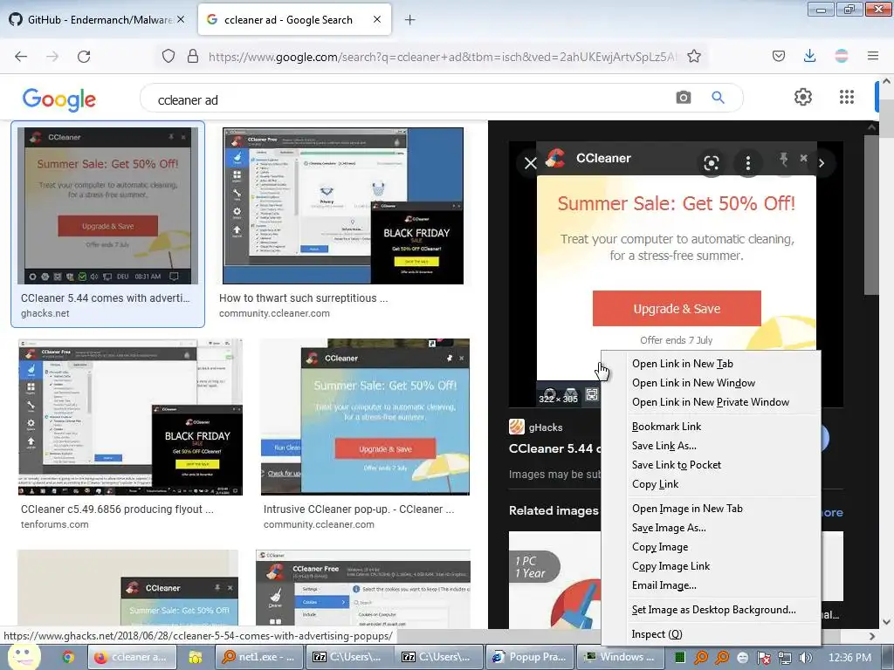Open the 'How to thwart such surreptitious' thumbnail
The image size is (894, 670).
click(x=342, y=206)
